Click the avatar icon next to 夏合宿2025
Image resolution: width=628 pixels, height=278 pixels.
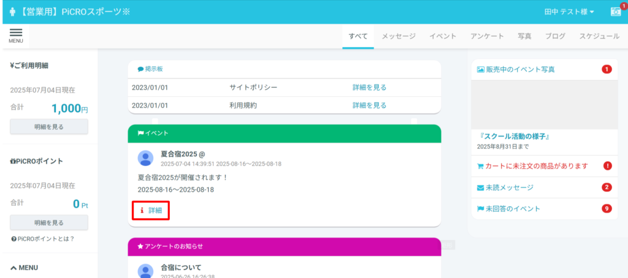(x=145, y=158)
